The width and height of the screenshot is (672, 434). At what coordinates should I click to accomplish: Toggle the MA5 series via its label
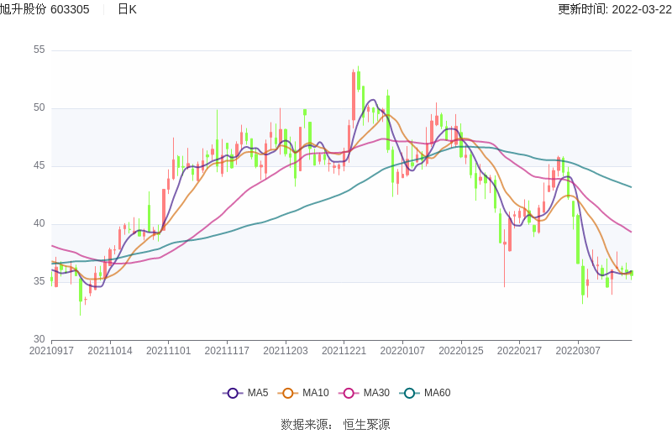click(258, 393)
